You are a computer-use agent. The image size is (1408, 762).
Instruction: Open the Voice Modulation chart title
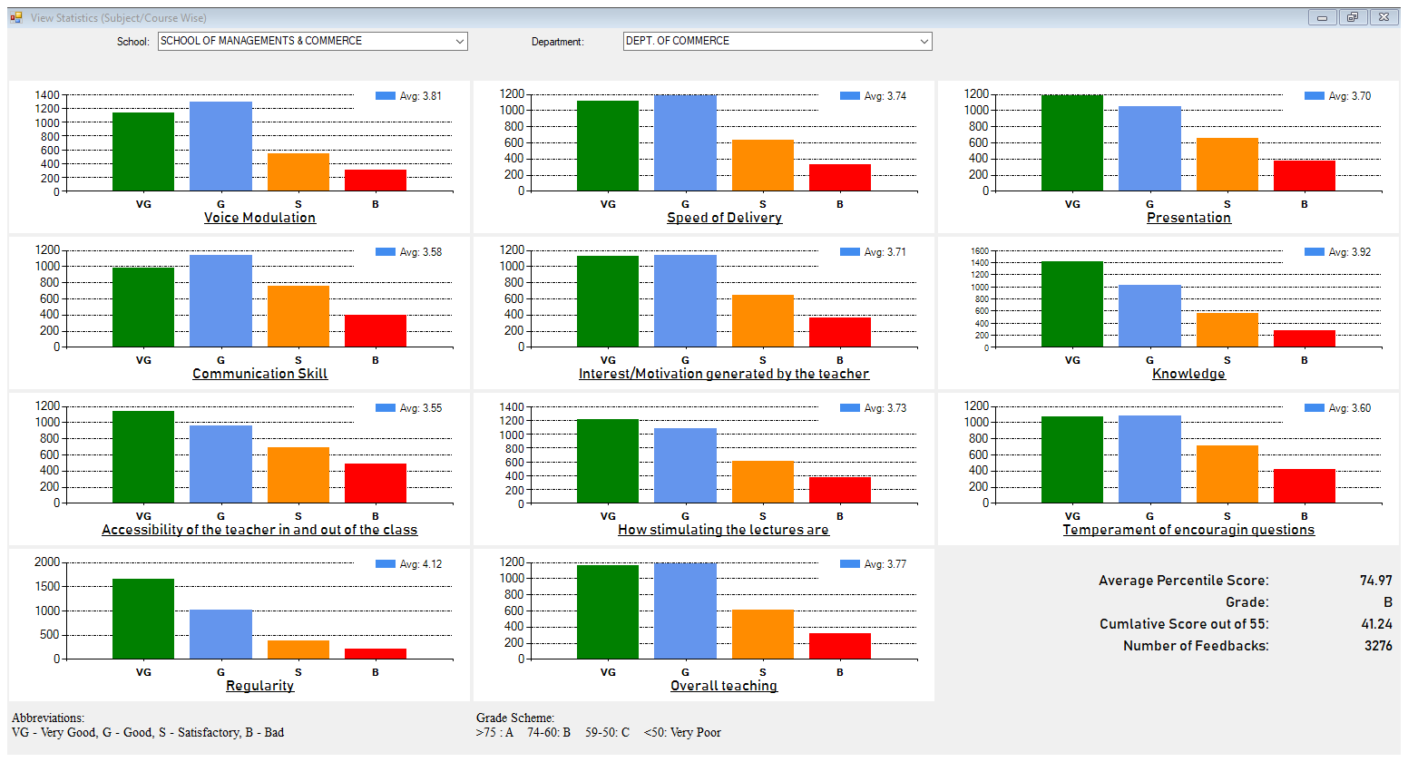tap(259, 218)
